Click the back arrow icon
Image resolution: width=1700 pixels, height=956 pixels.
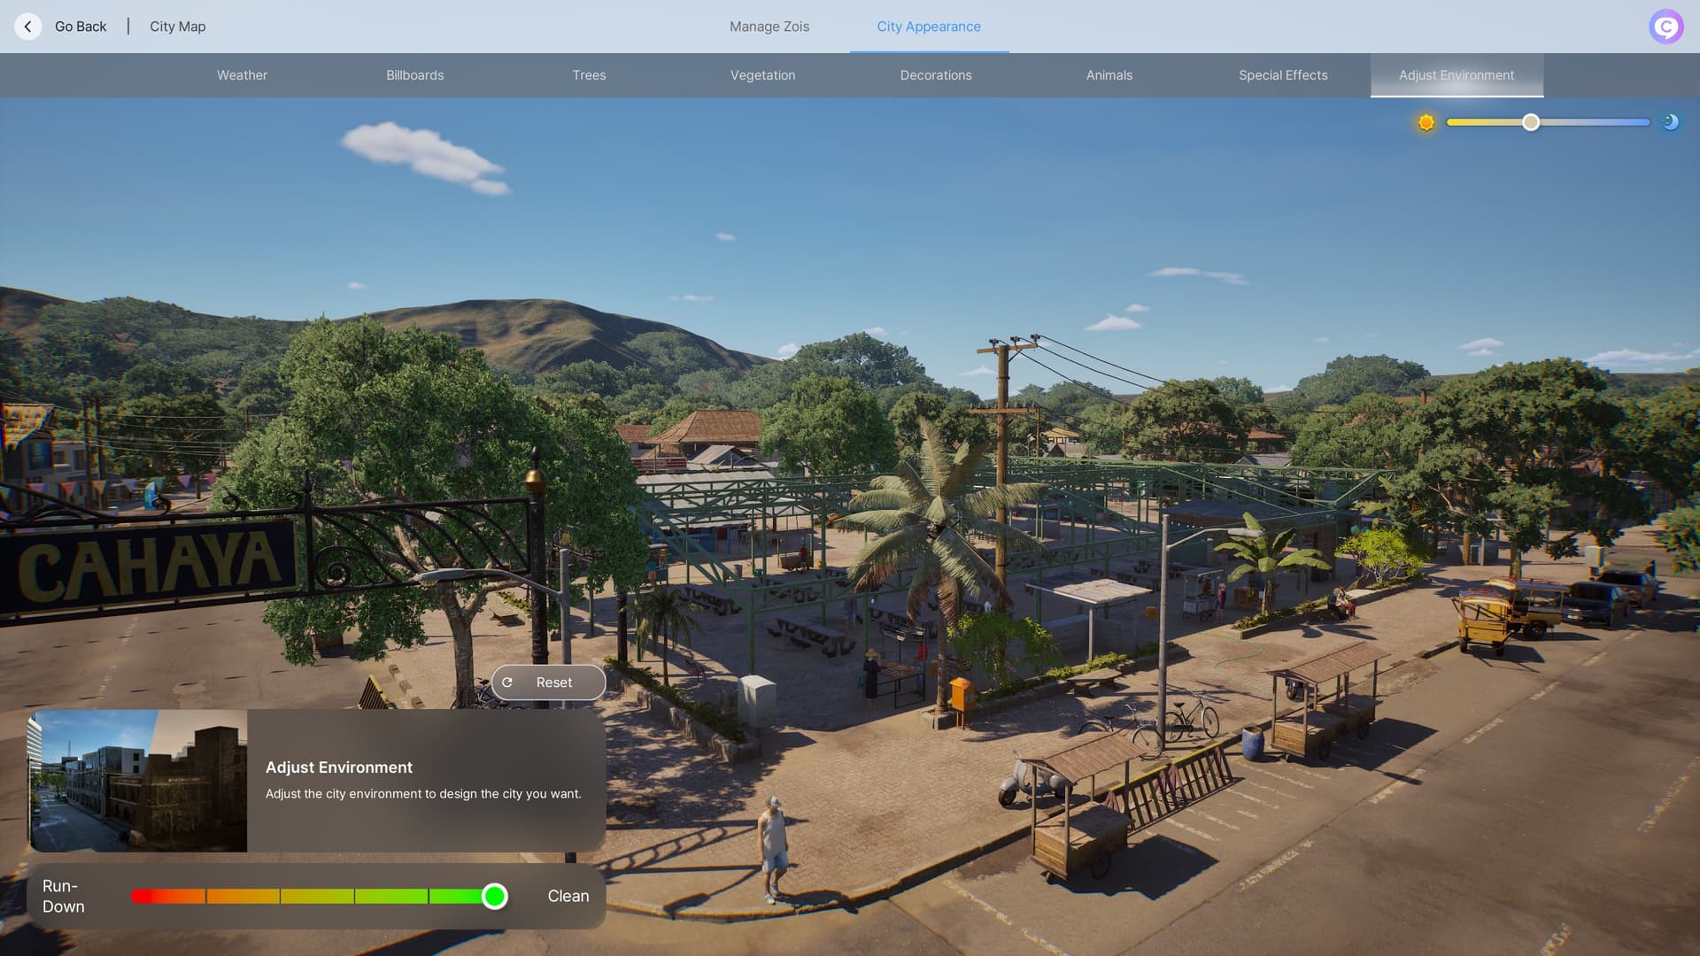28,27
